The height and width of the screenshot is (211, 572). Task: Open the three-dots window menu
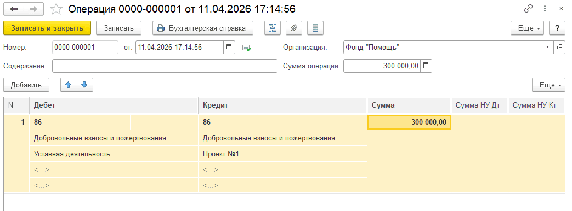pos(545,9)
